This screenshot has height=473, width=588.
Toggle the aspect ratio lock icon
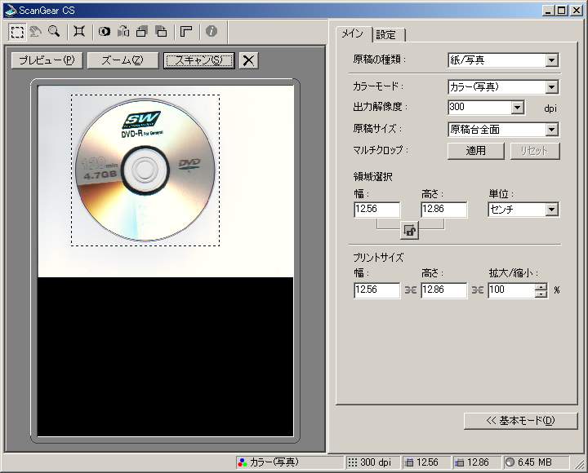click(x=409, y=231)
